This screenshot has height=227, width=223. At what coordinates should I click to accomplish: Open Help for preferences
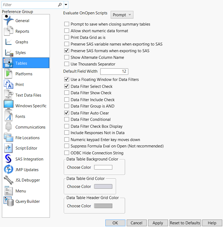212,223
